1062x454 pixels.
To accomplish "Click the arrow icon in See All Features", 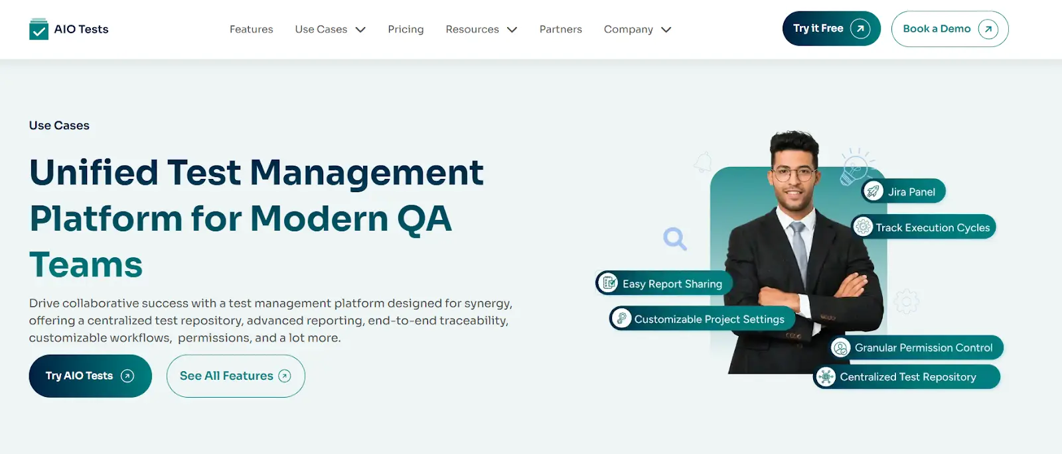I will coord(285,376).
